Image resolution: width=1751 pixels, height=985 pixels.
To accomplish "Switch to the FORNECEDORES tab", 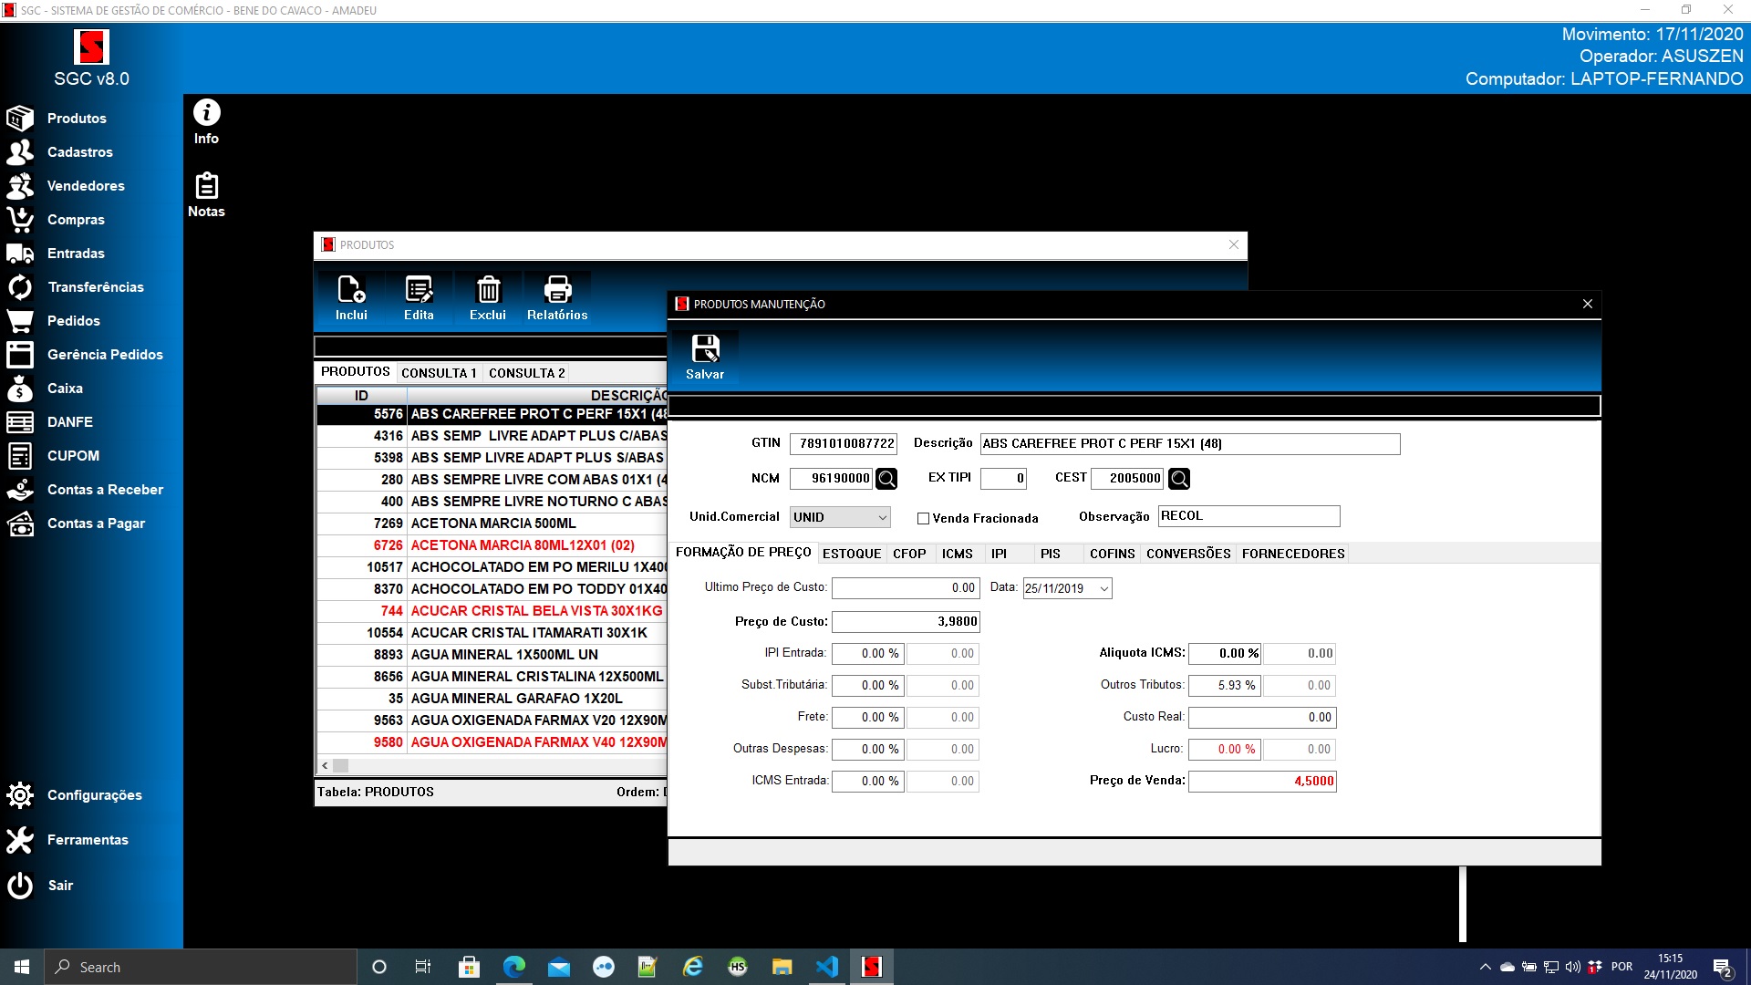I will pos(1292,554).
